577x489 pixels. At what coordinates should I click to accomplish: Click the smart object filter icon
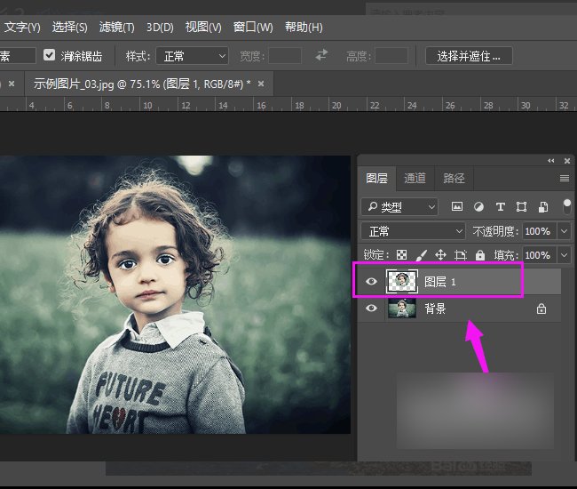tap(542, 206)
